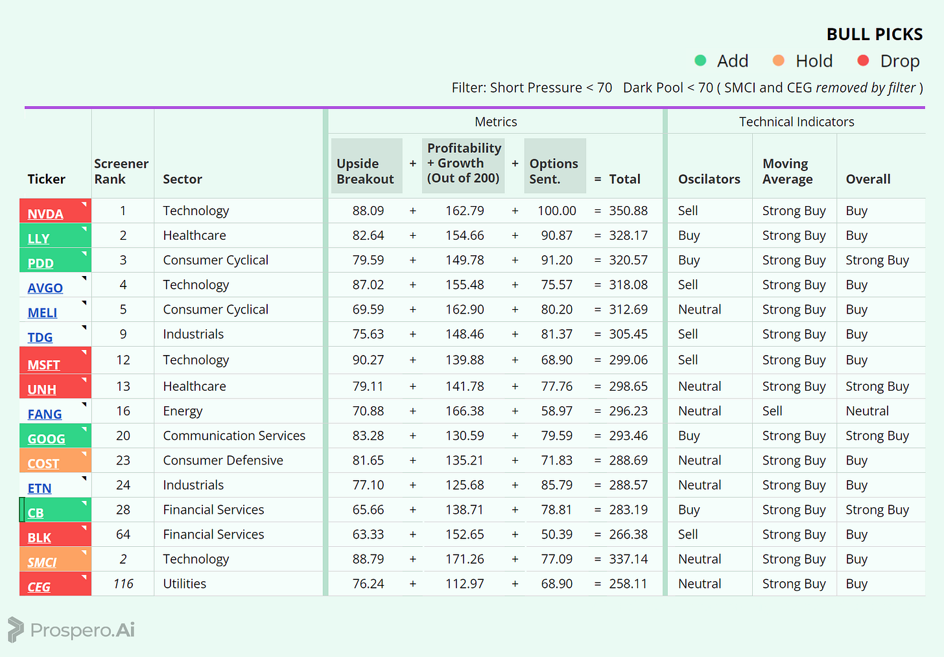The image size is (944, 657).
Task: Open the BLK ticker link
Action: click(x=39, y=537)
